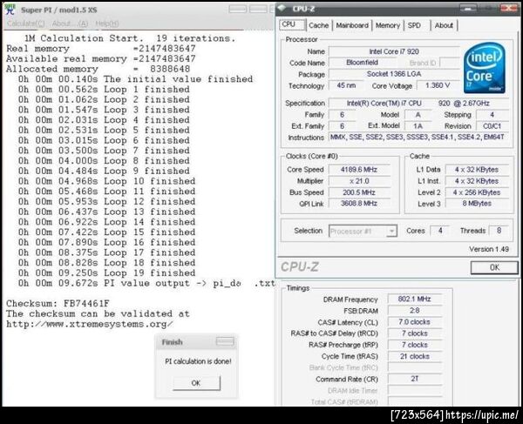Click the Threads count value 8
The width and height of the screenshot is (523, 424).
[499, 231]
